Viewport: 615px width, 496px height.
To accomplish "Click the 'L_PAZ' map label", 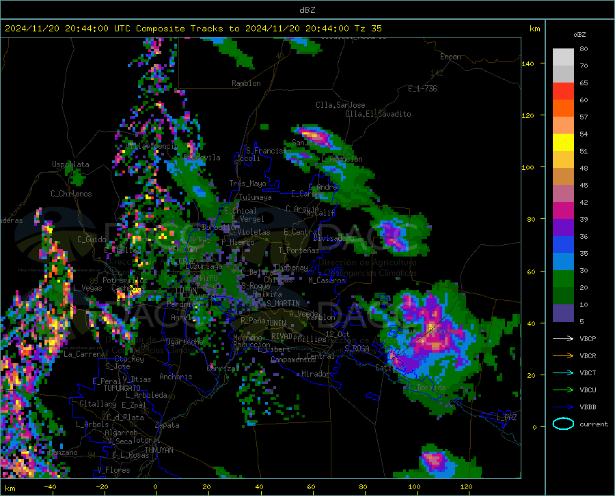I will click(x=506, y=418).
